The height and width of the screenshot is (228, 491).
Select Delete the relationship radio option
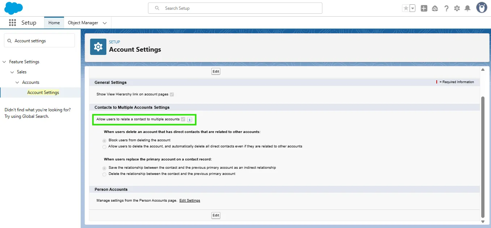pos(105,174)
